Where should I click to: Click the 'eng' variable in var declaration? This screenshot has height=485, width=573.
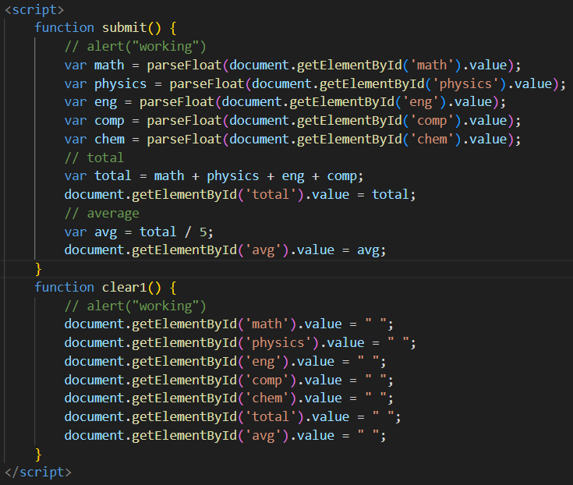105,102
